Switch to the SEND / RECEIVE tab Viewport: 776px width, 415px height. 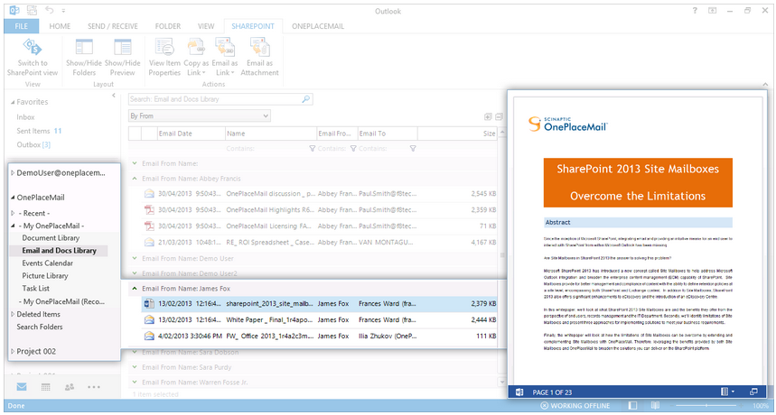[113, 26]
